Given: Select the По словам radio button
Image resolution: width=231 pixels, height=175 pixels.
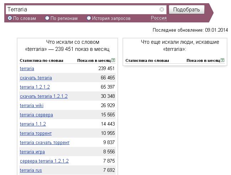Looking at the screenshot, I should tap(10, 18).
